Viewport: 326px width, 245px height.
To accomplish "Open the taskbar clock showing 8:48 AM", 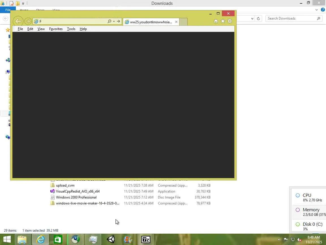I will (314, 240).
